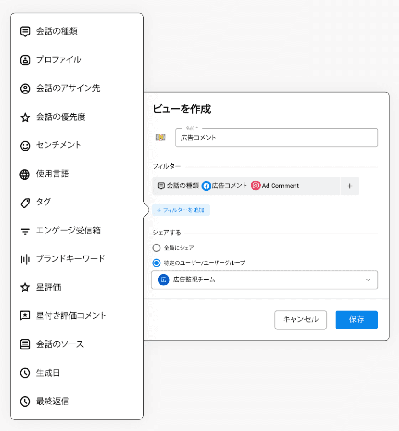Click the センチメント smiley face icon

point(25,146)
